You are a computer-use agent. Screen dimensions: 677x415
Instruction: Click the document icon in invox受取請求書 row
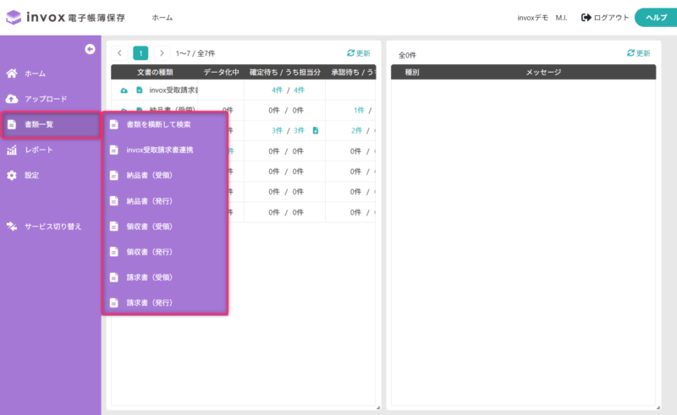pos(139,90)
